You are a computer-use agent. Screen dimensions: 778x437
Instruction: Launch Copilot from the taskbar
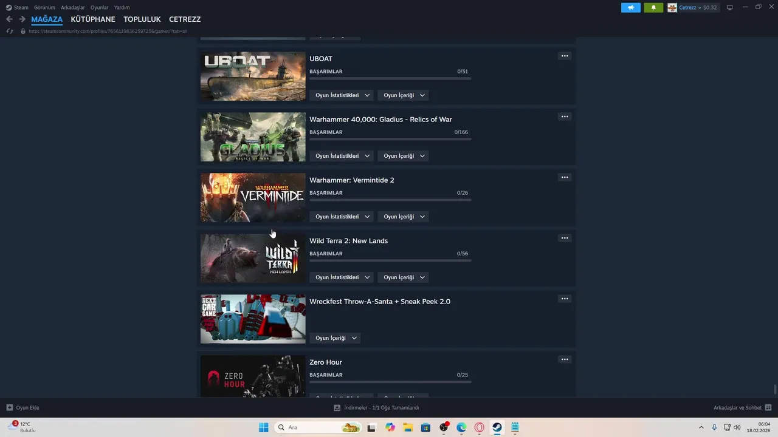pos(390,427)
